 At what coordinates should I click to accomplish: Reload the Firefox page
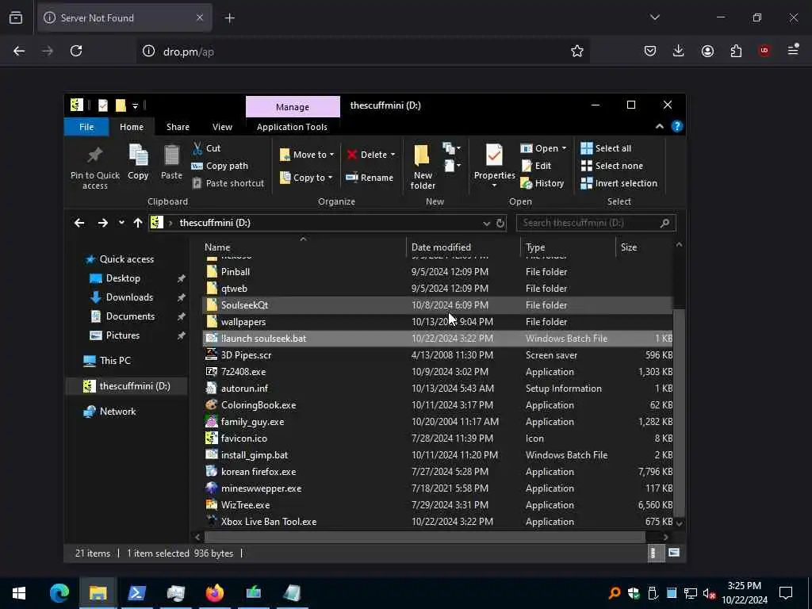(x=76, y=51)
